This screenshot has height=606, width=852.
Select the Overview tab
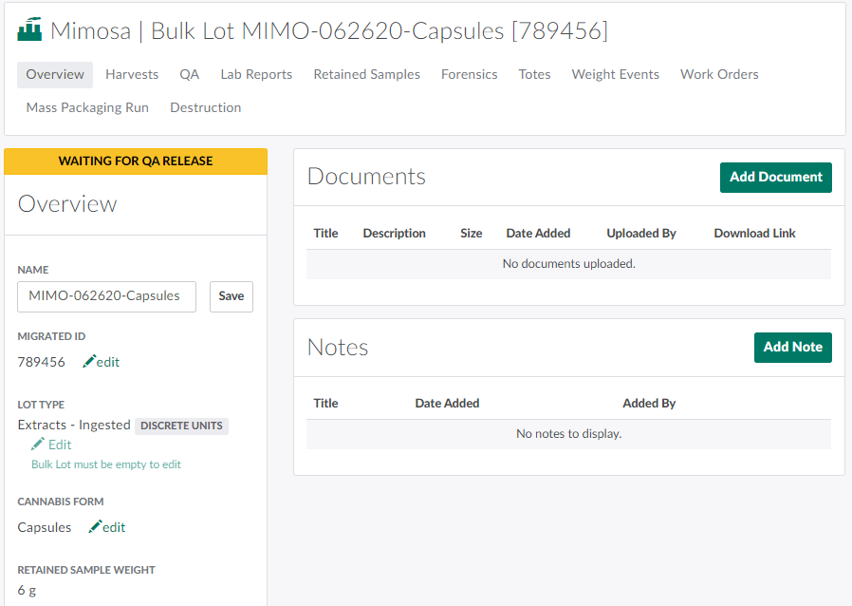(x=55, y=74)
